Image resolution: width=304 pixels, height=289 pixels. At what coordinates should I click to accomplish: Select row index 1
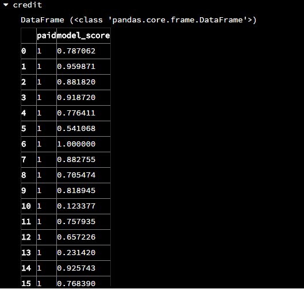pos(24,67)
